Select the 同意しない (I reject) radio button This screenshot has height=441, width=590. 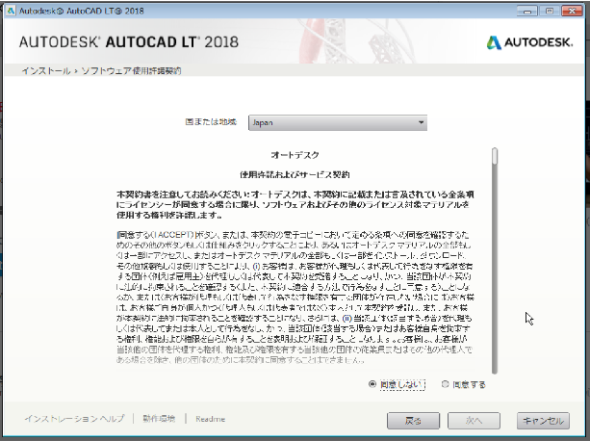[372, 384]
